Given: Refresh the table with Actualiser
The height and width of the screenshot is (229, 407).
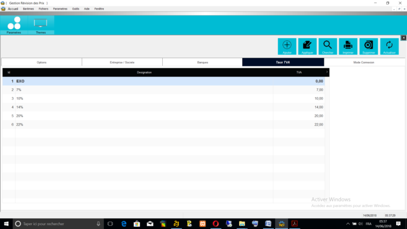Looking at the screenshot, I should point(389,46).
